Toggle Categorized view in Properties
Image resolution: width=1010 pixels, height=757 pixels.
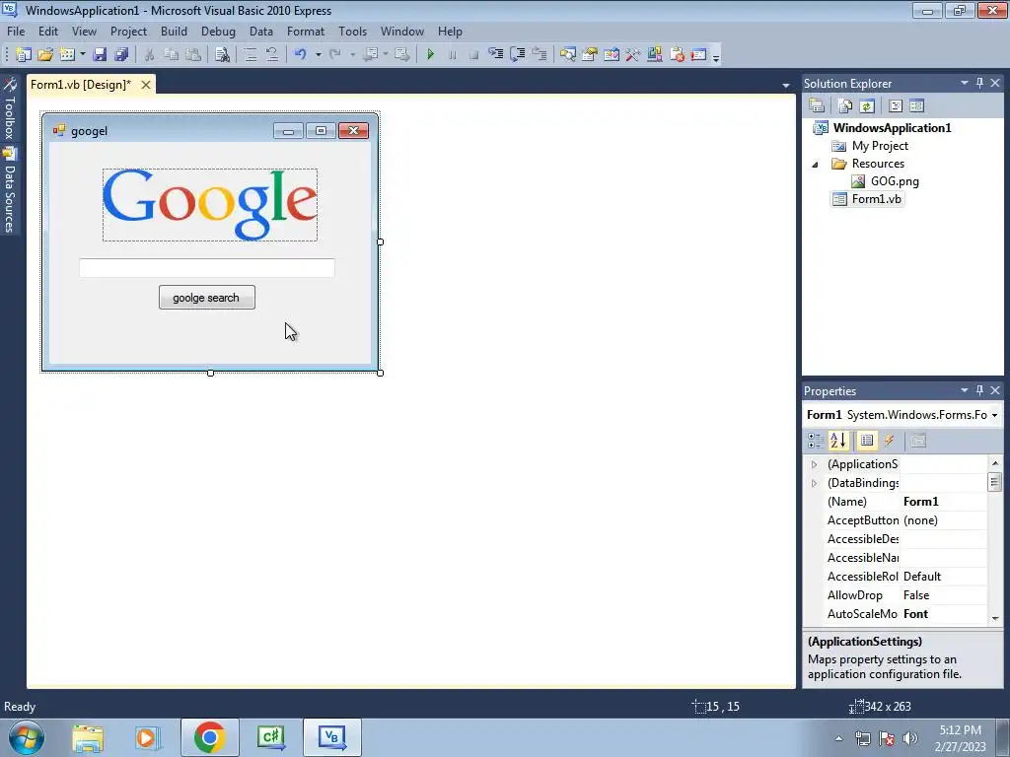[816, 441]
